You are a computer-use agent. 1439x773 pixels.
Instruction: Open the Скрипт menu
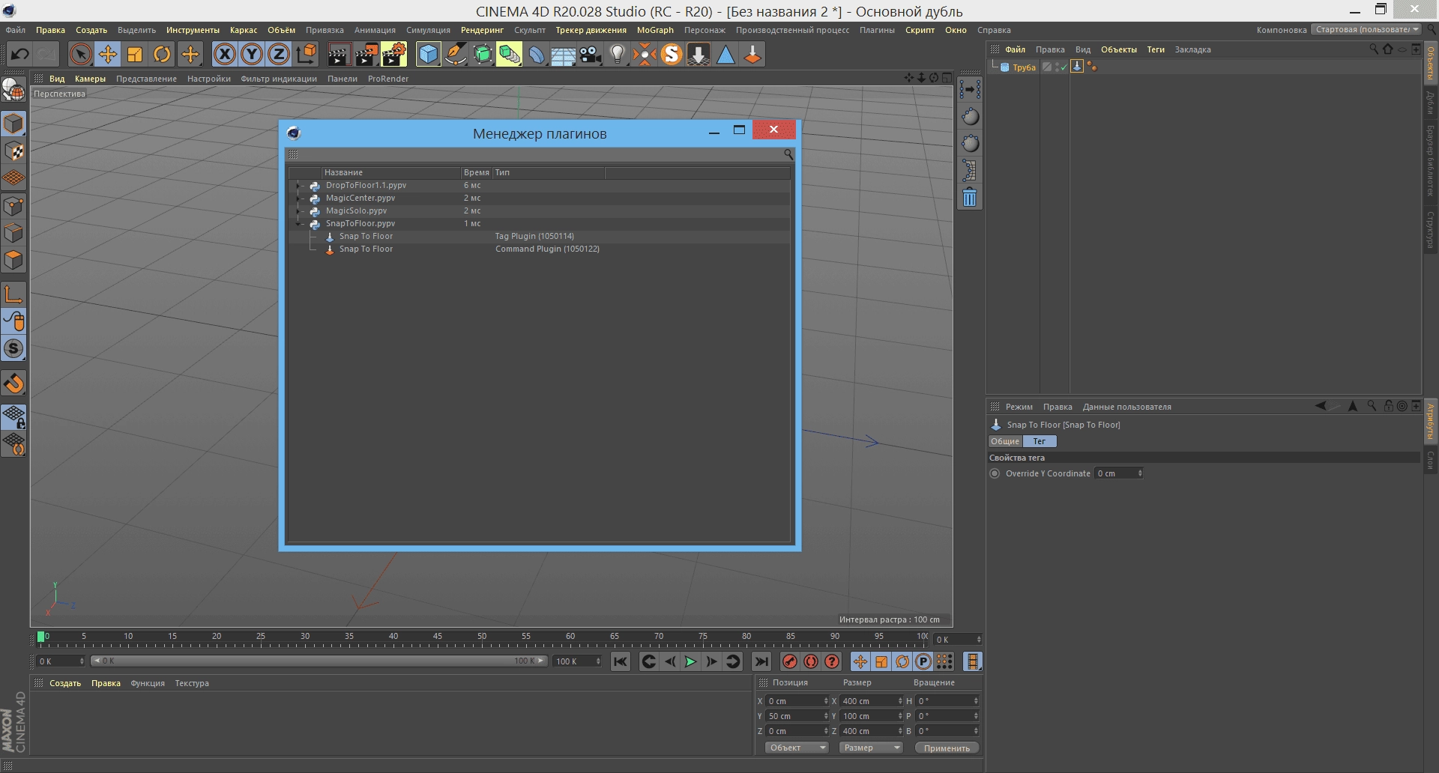click(x=920, y=30)
